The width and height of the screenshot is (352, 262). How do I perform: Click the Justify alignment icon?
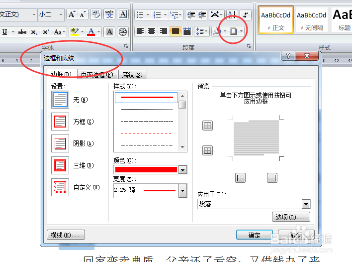176,31
